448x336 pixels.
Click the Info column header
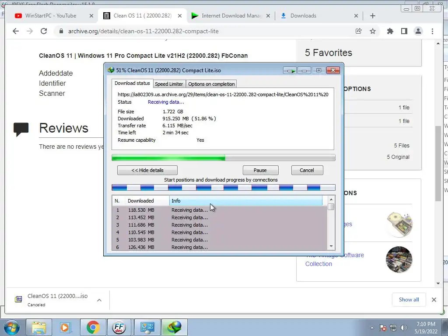coord(246,201)
